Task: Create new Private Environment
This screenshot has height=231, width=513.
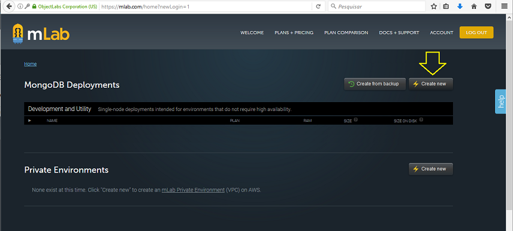Action: pos(430,169)
